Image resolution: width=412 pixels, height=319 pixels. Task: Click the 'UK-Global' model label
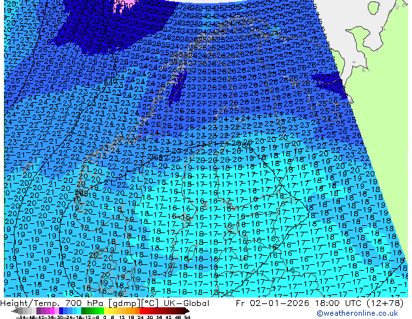coord(187,303)
